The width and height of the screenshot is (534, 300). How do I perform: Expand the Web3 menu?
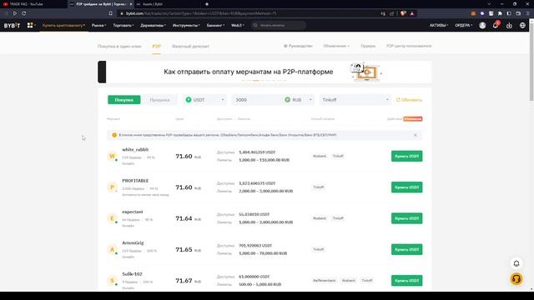tap(237, 25)
